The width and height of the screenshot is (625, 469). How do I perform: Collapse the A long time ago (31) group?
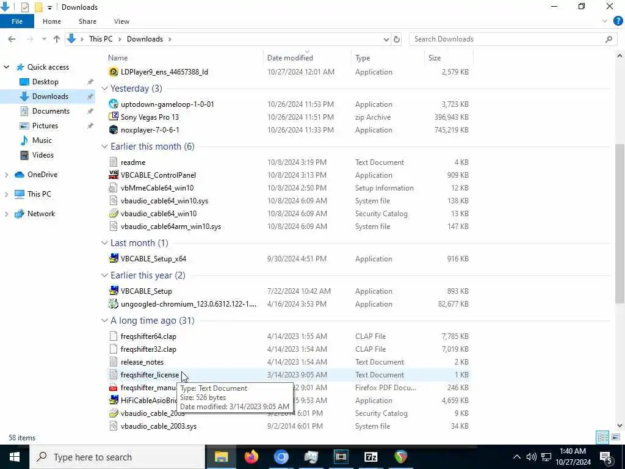pyautogui.click(x=104, y=321)
